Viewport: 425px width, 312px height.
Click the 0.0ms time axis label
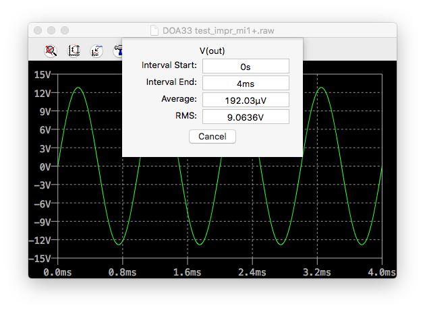coord(57,272)
